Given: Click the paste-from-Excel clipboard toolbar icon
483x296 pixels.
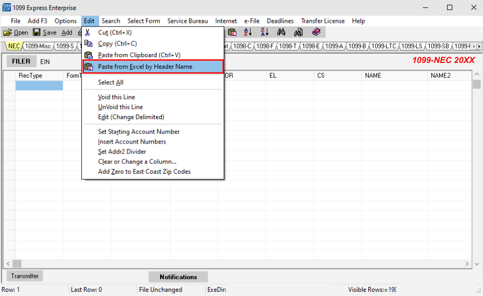Looking at the screenshot, I should point(232,32).
